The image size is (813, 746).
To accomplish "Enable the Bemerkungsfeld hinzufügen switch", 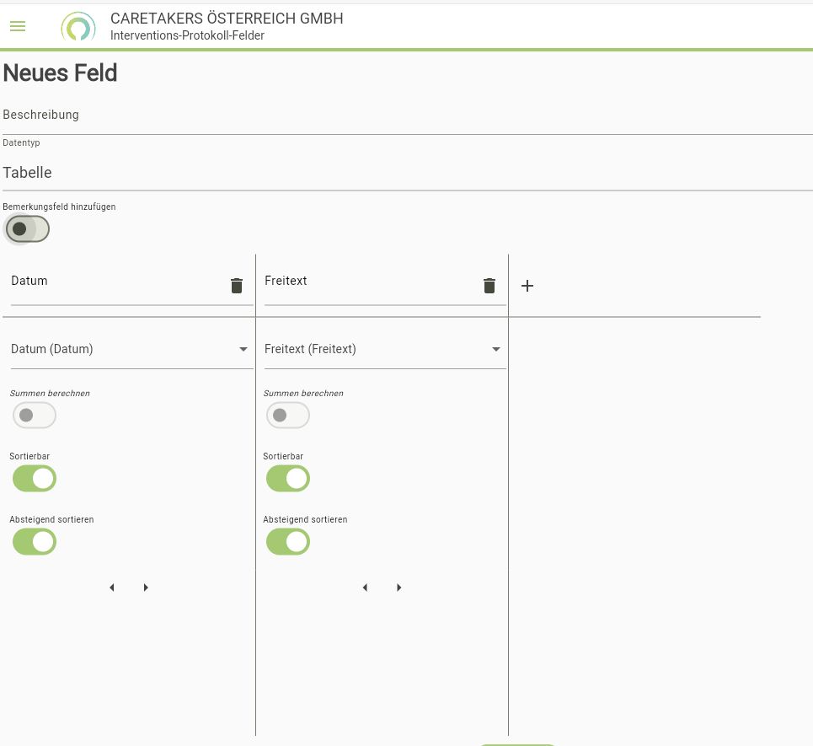I will pyautogui.click(x=27, y=228).
